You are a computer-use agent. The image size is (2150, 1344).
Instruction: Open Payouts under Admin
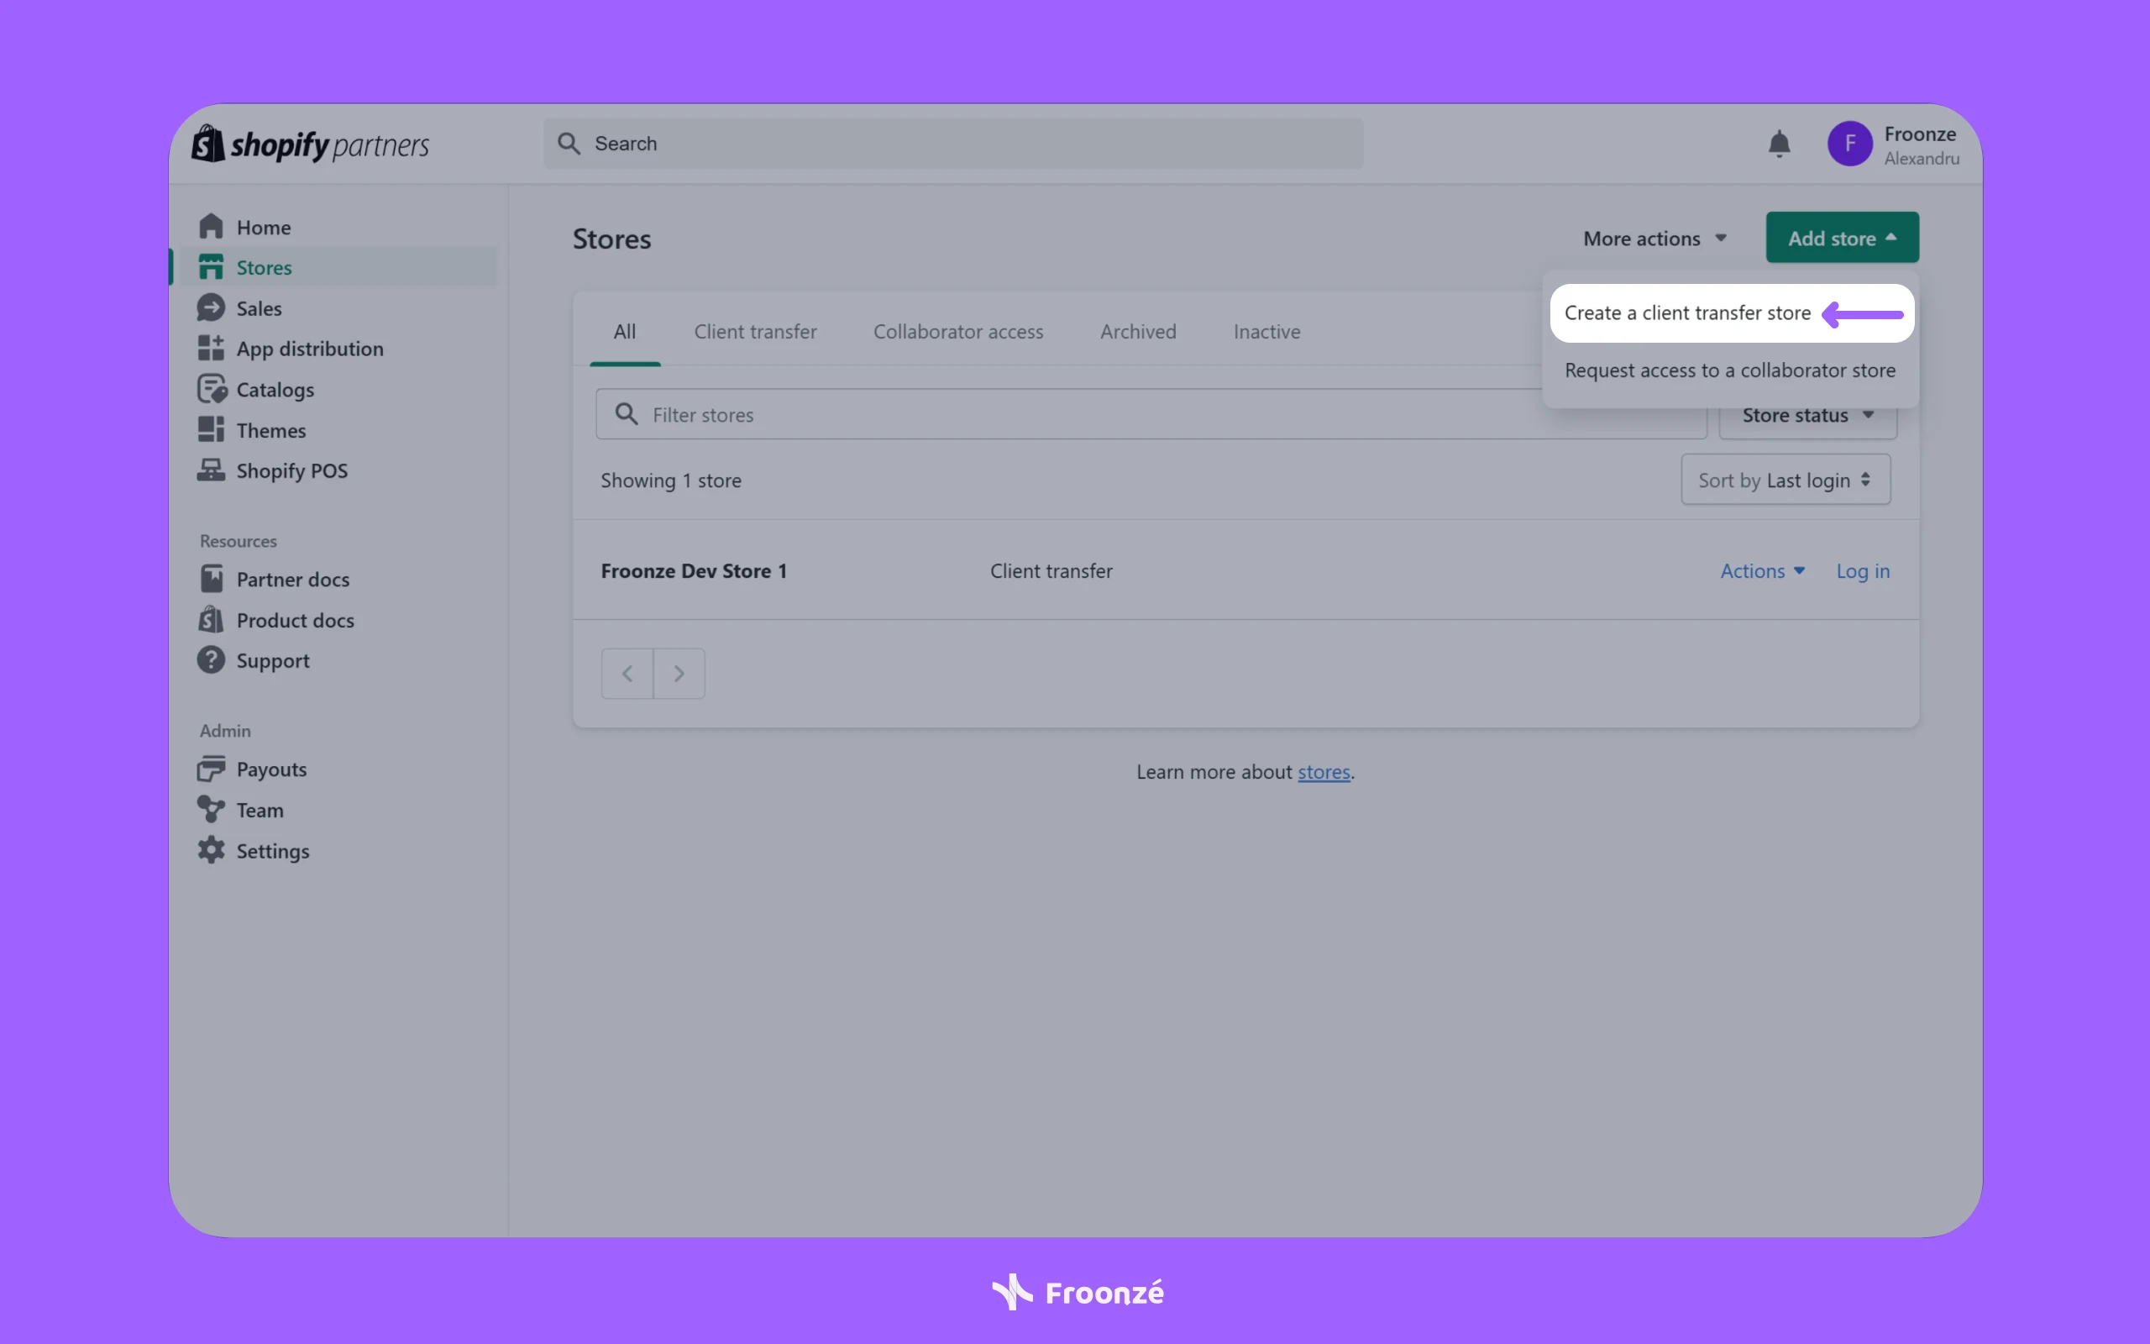point(270,769)
